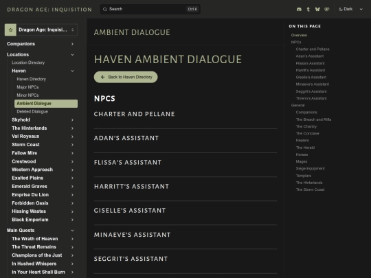Open Emerald Graves in sidebar
Image resolution: width=371 pixels, height=278 pixels.
point(30,186)
